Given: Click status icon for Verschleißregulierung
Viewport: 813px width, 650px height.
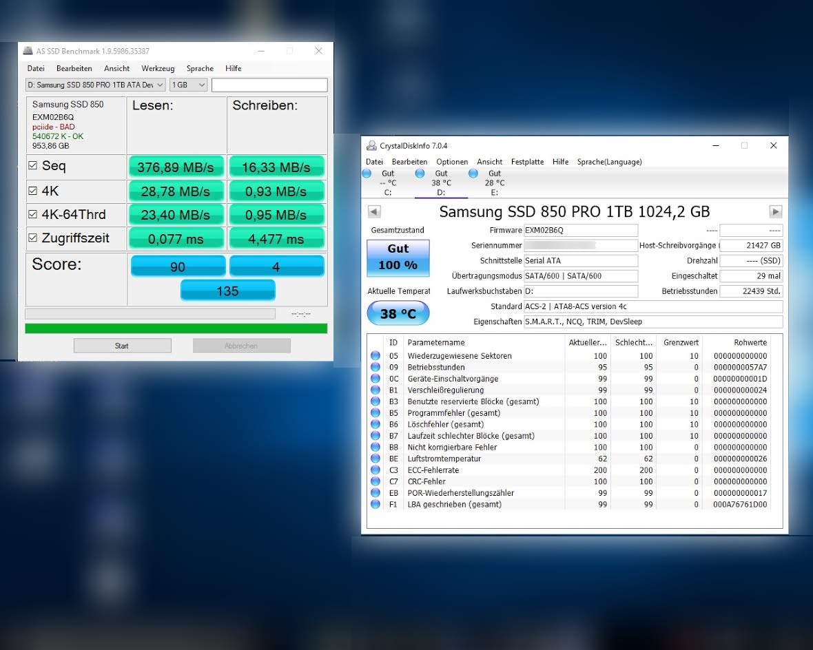Looking at the screenshot, I should (x=375, y=390).
